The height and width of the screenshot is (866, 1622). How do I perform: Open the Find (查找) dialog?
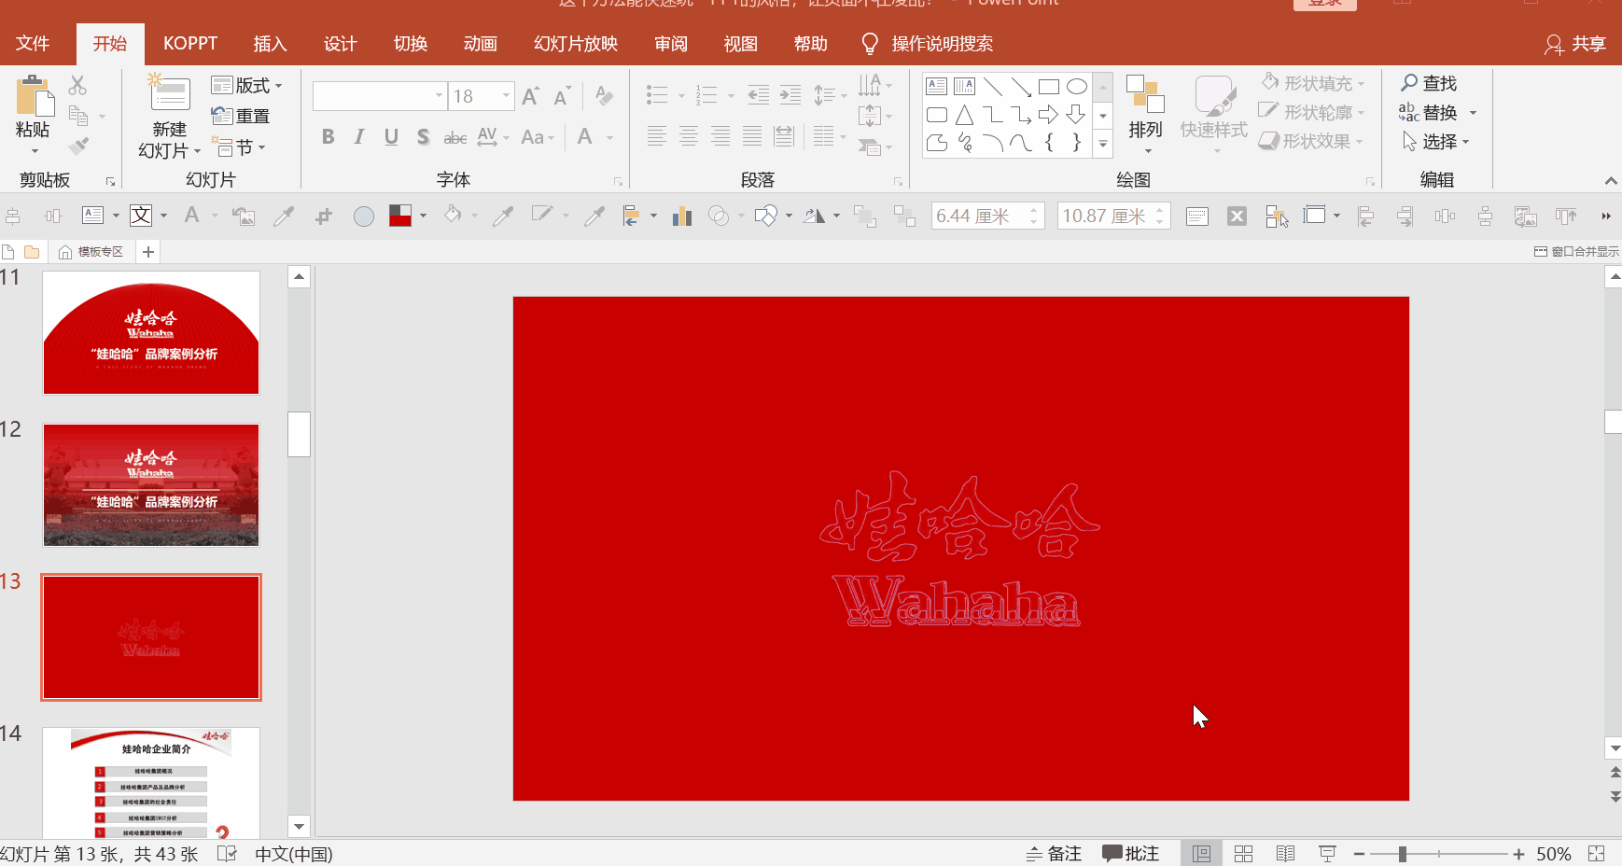(x=1429, y=83)
